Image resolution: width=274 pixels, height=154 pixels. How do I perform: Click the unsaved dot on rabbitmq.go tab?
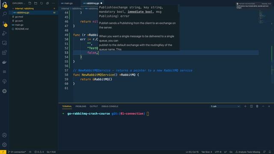(101, 3)
